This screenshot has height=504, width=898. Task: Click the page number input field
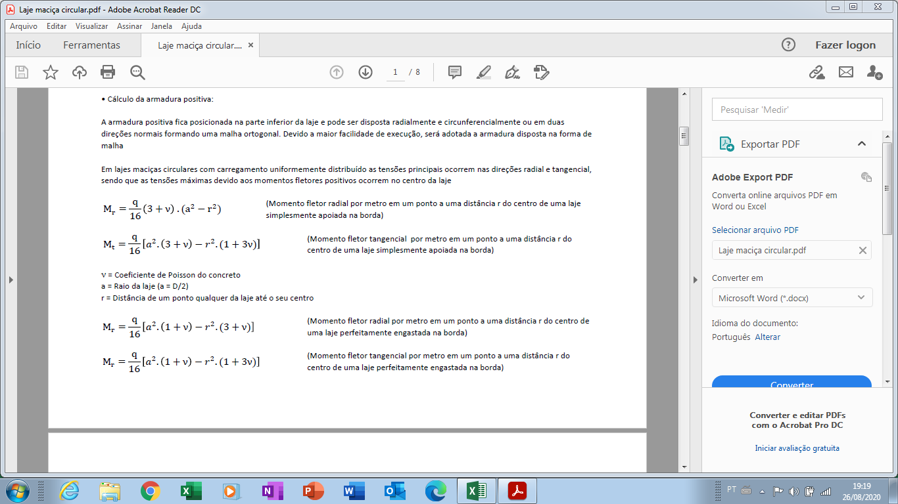(395, 72)
